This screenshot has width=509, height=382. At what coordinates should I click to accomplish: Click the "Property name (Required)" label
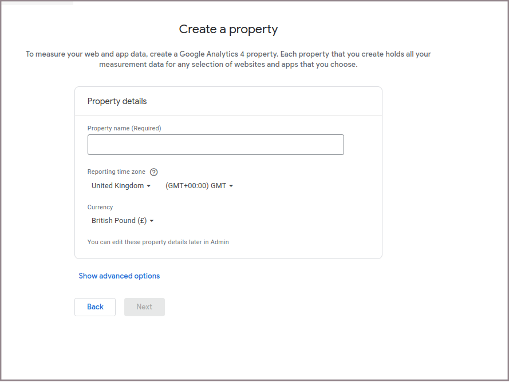pyautogui.click(x=124, y=128)
